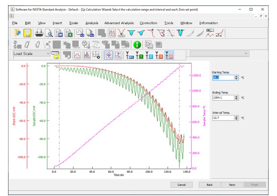The height and width of the screenshot is (196, 277).
Task: Toggle the highlighted Y-axis 4 pink button
Action: (168, 55)
